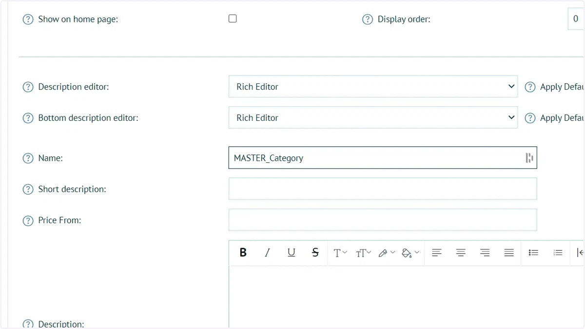Toggle bold formatting in description editor
585x329 pixels.
click(243, 252)
